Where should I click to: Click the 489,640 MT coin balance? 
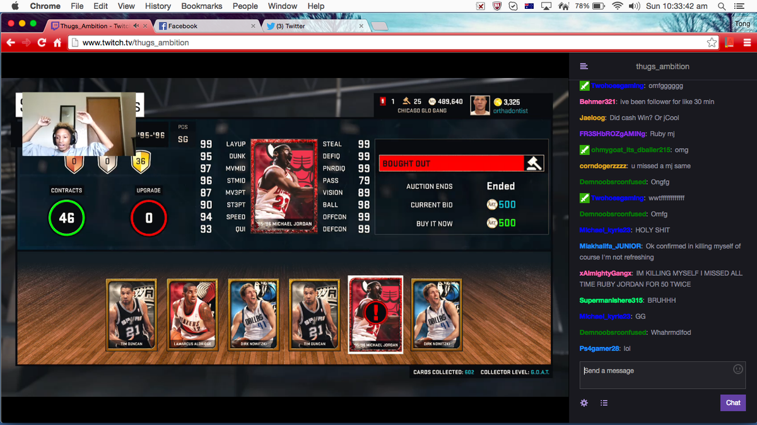[445, 101]
